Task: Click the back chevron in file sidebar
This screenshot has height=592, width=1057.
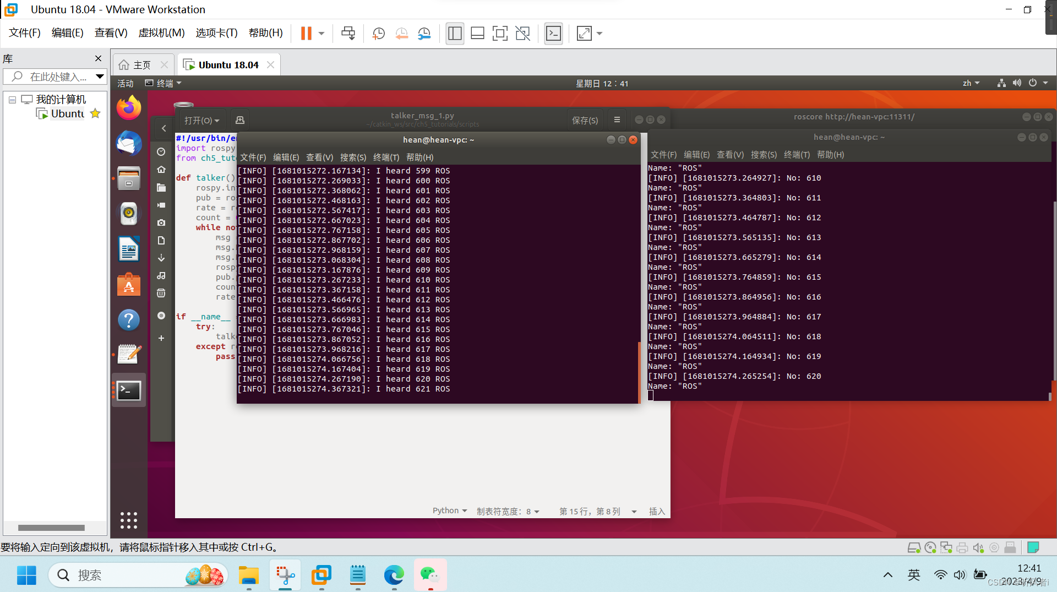Action: (164, 128)
